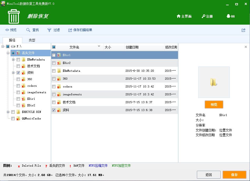Image resolution: width=250 pixels, height=181 pixels.
Task: Expand the $RECYCLE.BIN tree node
Action: pyautogui.click(x=8, y=112)
